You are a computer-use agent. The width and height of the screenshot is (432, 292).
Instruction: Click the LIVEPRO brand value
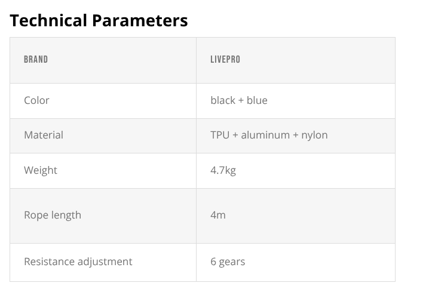click(225, 60)
